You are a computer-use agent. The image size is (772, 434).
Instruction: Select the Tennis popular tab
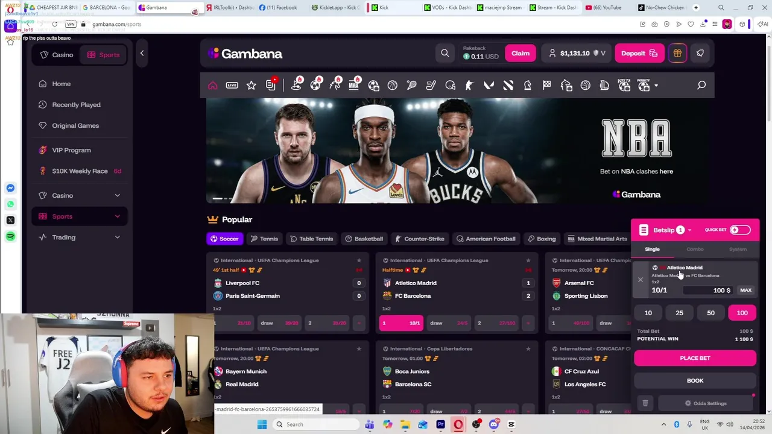[264, 239]
